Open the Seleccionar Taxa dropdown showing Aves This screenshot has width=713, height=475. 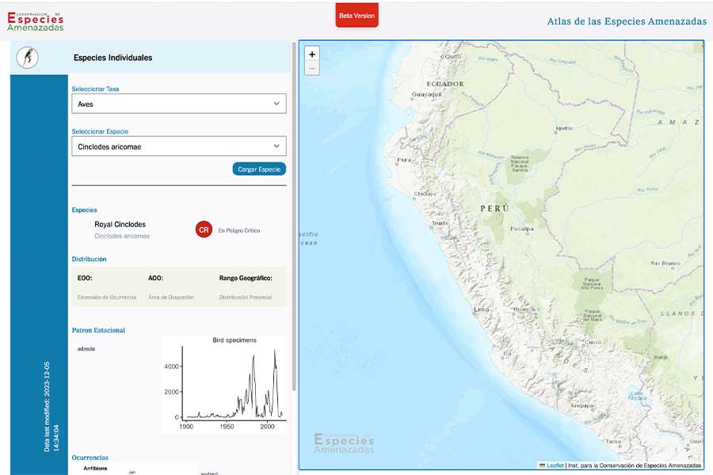179,104
